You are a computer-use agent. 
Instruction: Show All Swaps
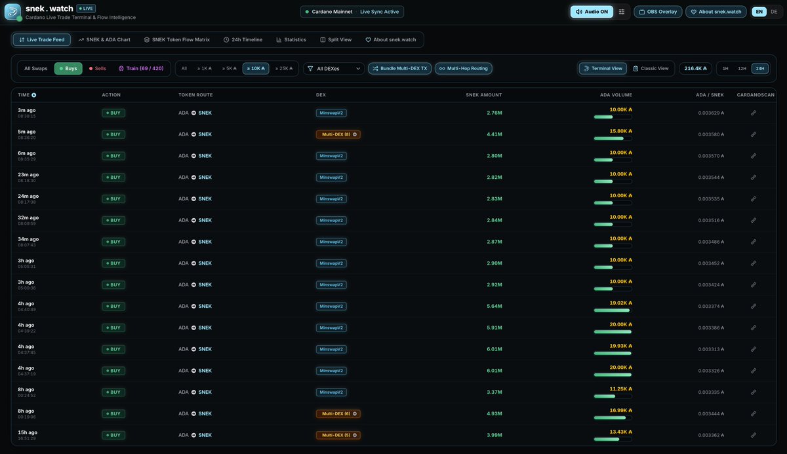(x=36, y=68)
